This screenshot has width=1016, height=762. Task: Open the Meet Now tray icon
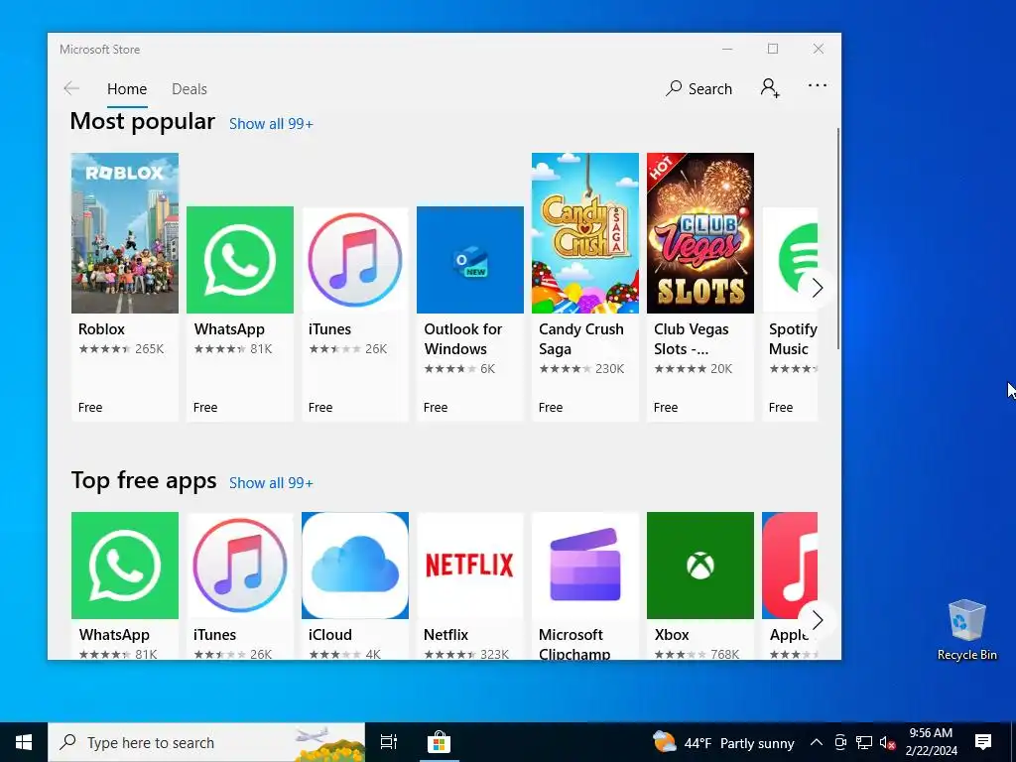840,742
